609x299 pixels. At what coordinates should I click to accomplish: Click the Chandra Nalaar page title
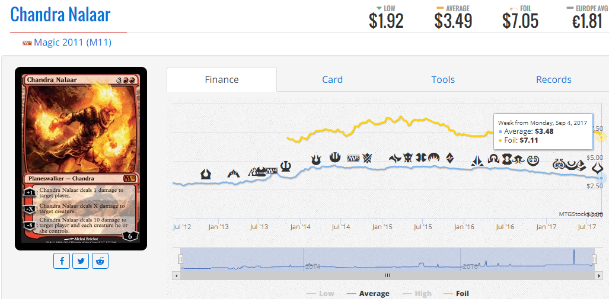pos(60,14)
